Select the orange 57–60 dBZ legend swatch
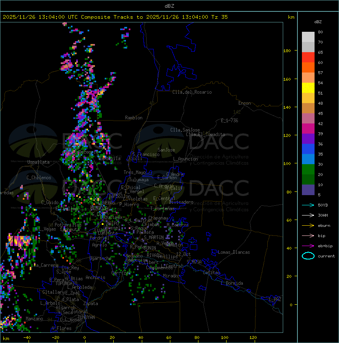 pyautogui.click(x=308, y=68)
